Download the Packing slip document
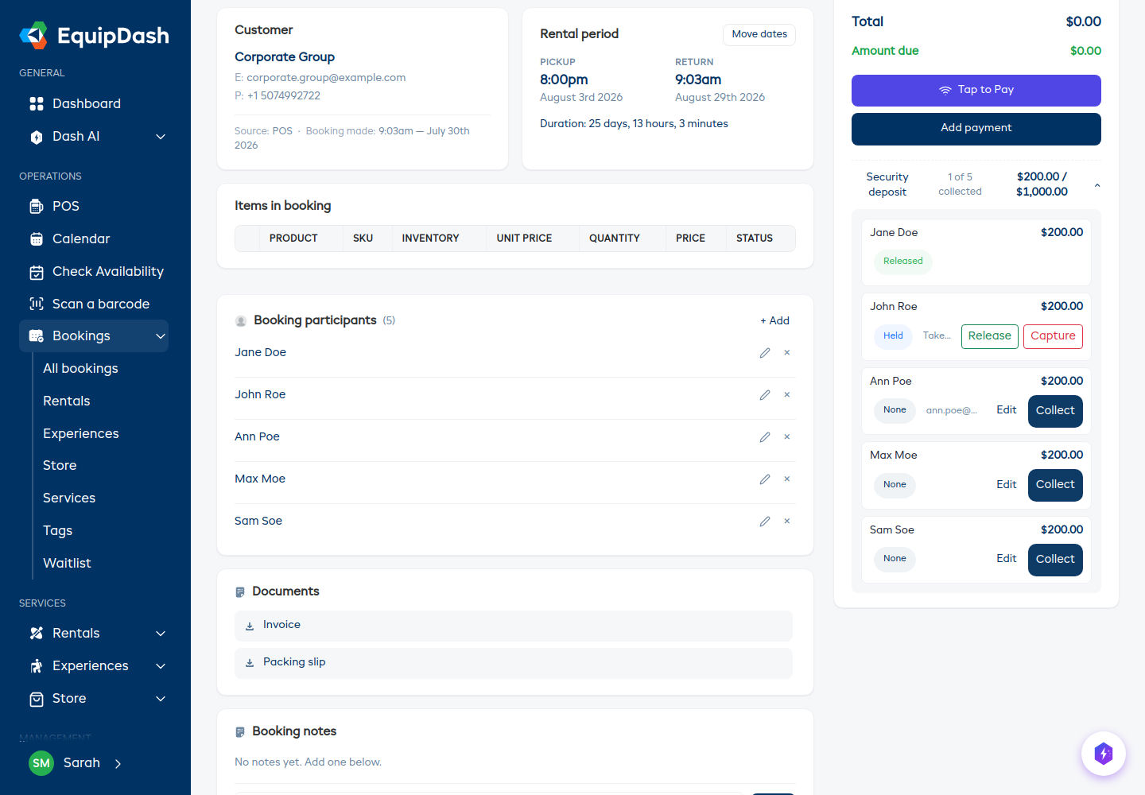Screen dimensions: 1145x795 pos(514,663)
